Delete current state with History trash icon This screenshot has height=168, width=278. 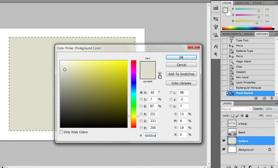pos(272,98)
